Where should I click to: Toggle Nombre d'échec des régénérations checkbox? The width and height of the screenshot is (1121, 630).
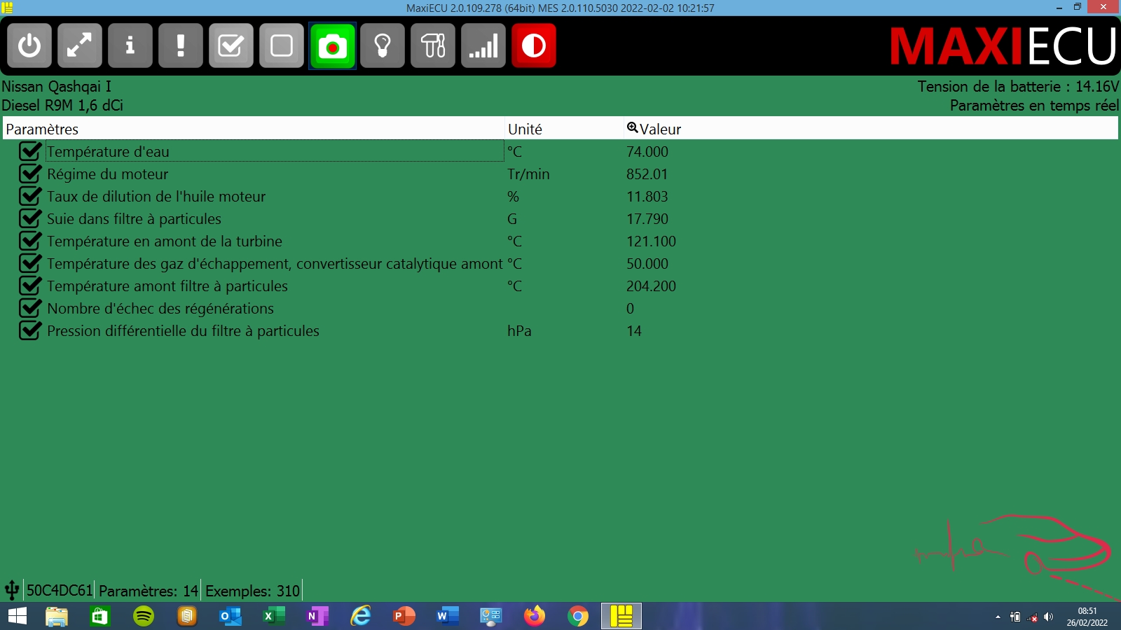30,308
